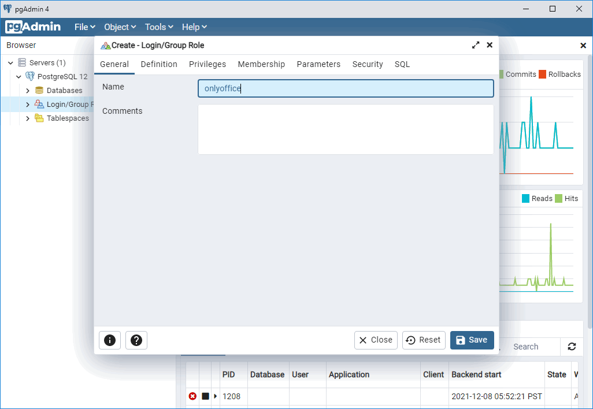Open the Definition tab
Viewport: 593px width, 409px height.
click(x=159, y=64)
